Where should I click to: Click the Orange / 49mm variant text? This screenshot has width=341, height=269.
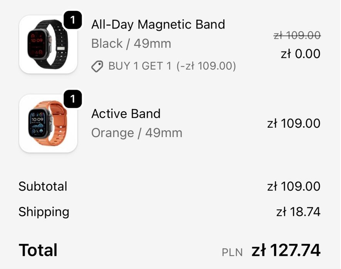coord(136,133)
